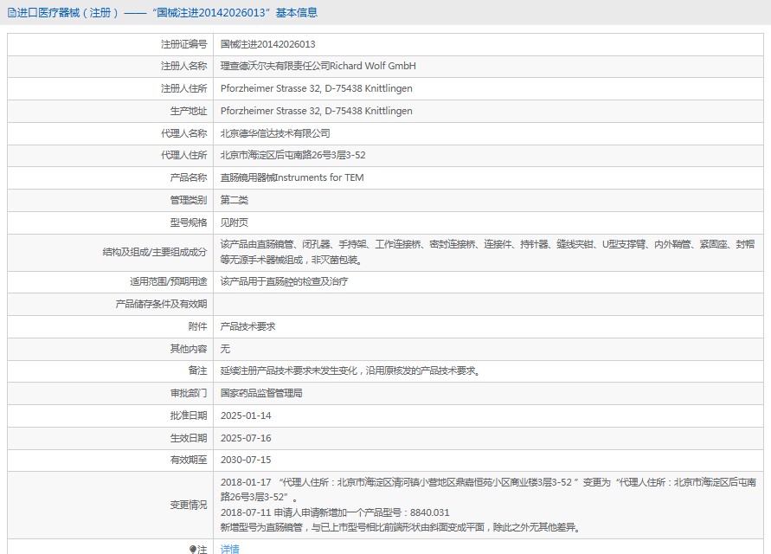Image resolution: width=771 pixels, height=554 pixels.
Task: Click the 注册人住所 address value
Action: pos(316,88)
